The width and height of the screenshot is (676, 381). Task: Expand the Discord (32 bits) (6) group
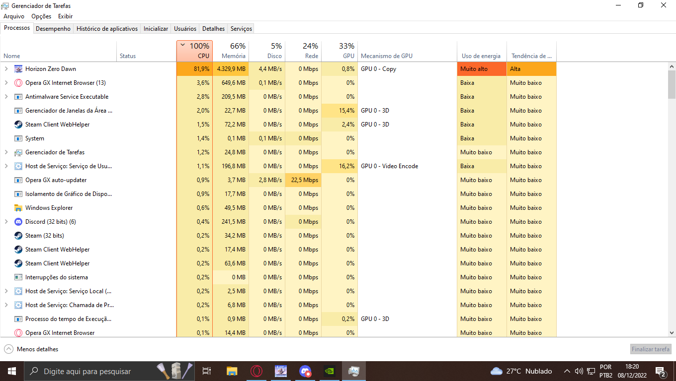[x=6, y=222]
